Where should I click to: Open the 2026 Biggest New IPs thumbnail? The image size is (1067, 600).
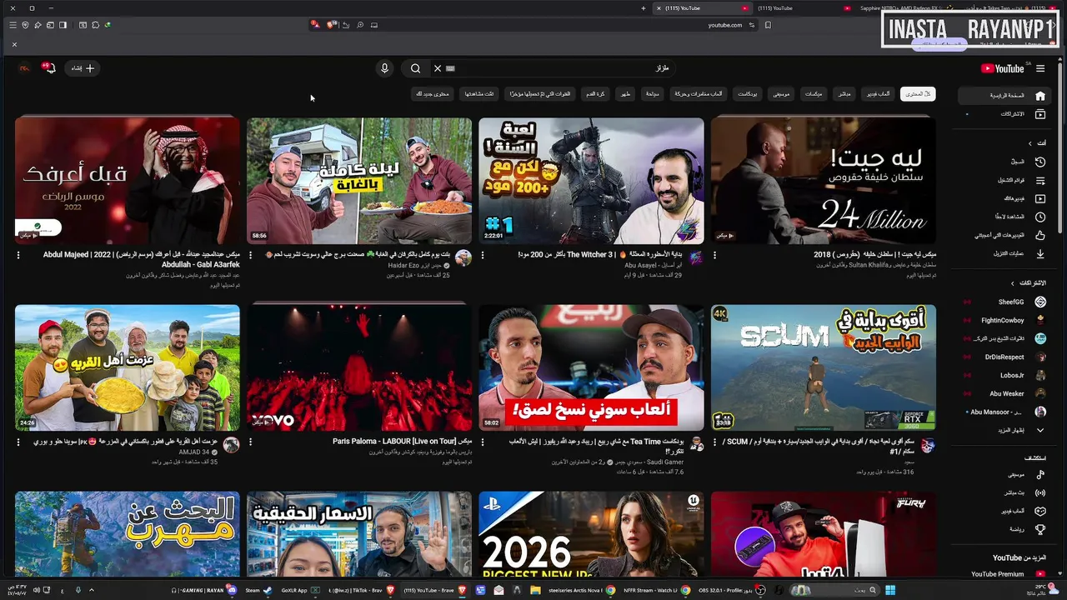[591, 533]
